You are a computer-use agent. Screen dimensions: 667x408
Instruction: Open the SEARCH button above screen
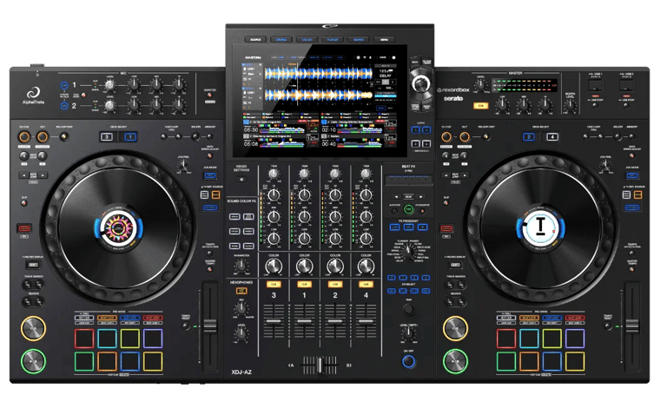[x=359, y=40]
